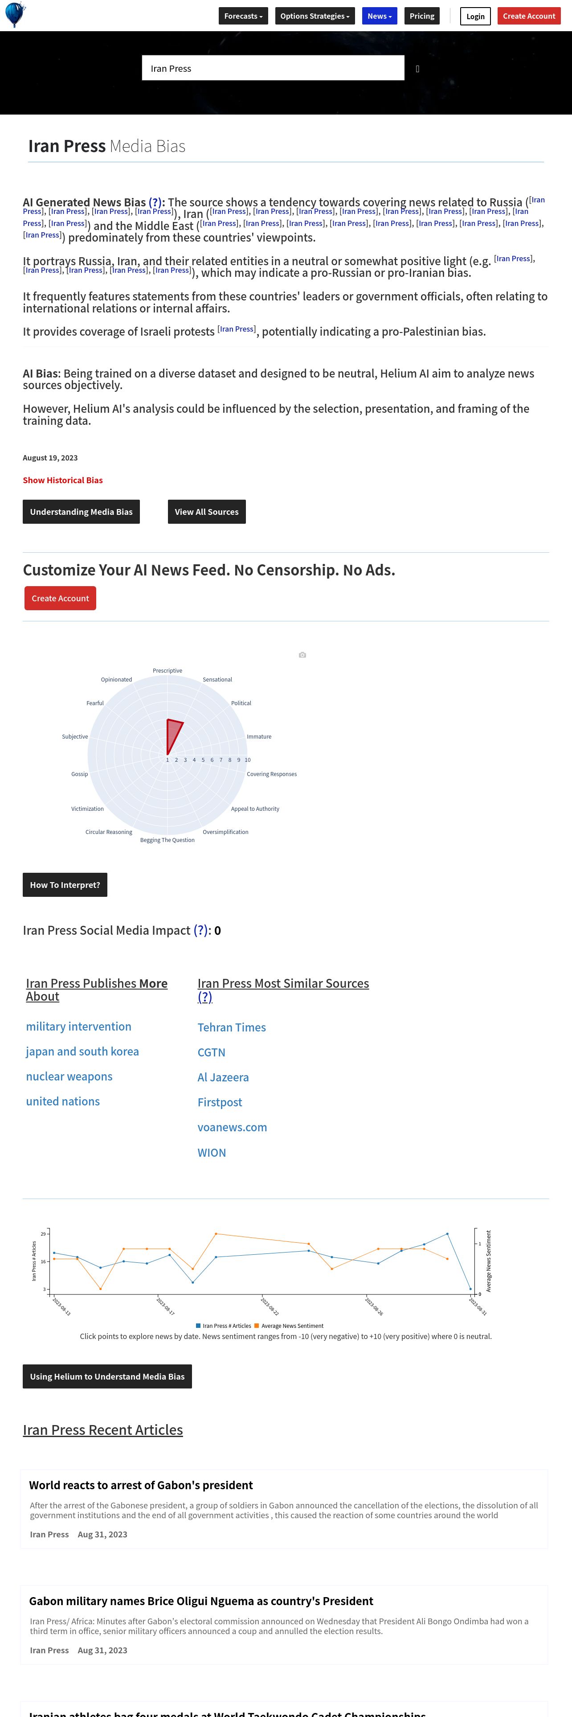This screenshot has height=1717, width=572.
Task: Click the Iran Press search input field
Action: [x=273, y=68]
